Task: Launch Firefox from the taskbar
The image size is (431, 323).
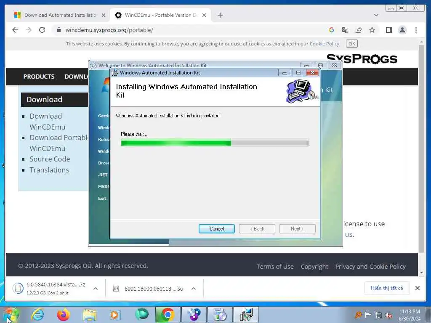Action: pyautogui.click(x=63, y=315)
